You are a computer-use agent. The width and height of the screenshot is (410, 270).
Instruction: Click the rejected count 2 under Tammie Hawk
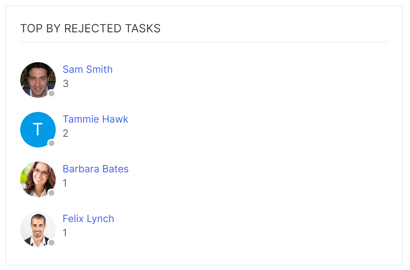(x=65, y=134)
